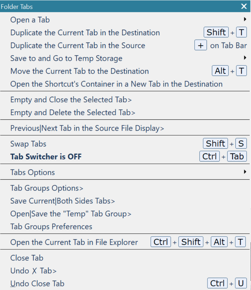Close the Folder Tabs menu window

(244, 6)
